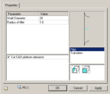The height and width of the screenshot is (94, 110).
Task: Select the left-face highlighted cube view icon
Action: 76,69
